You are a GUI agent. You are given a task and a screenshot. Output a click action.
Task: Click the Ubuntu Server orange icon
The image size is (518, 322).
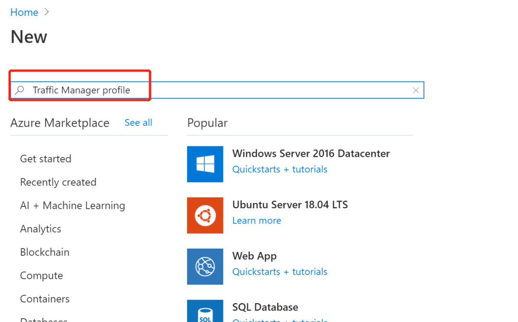205,215
